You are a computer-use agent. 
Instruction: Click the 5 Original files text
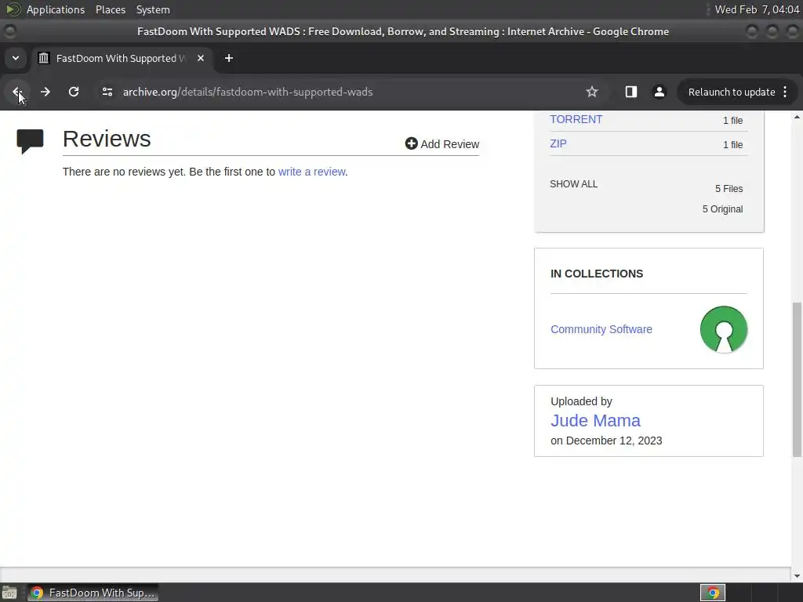pos(722,209)
